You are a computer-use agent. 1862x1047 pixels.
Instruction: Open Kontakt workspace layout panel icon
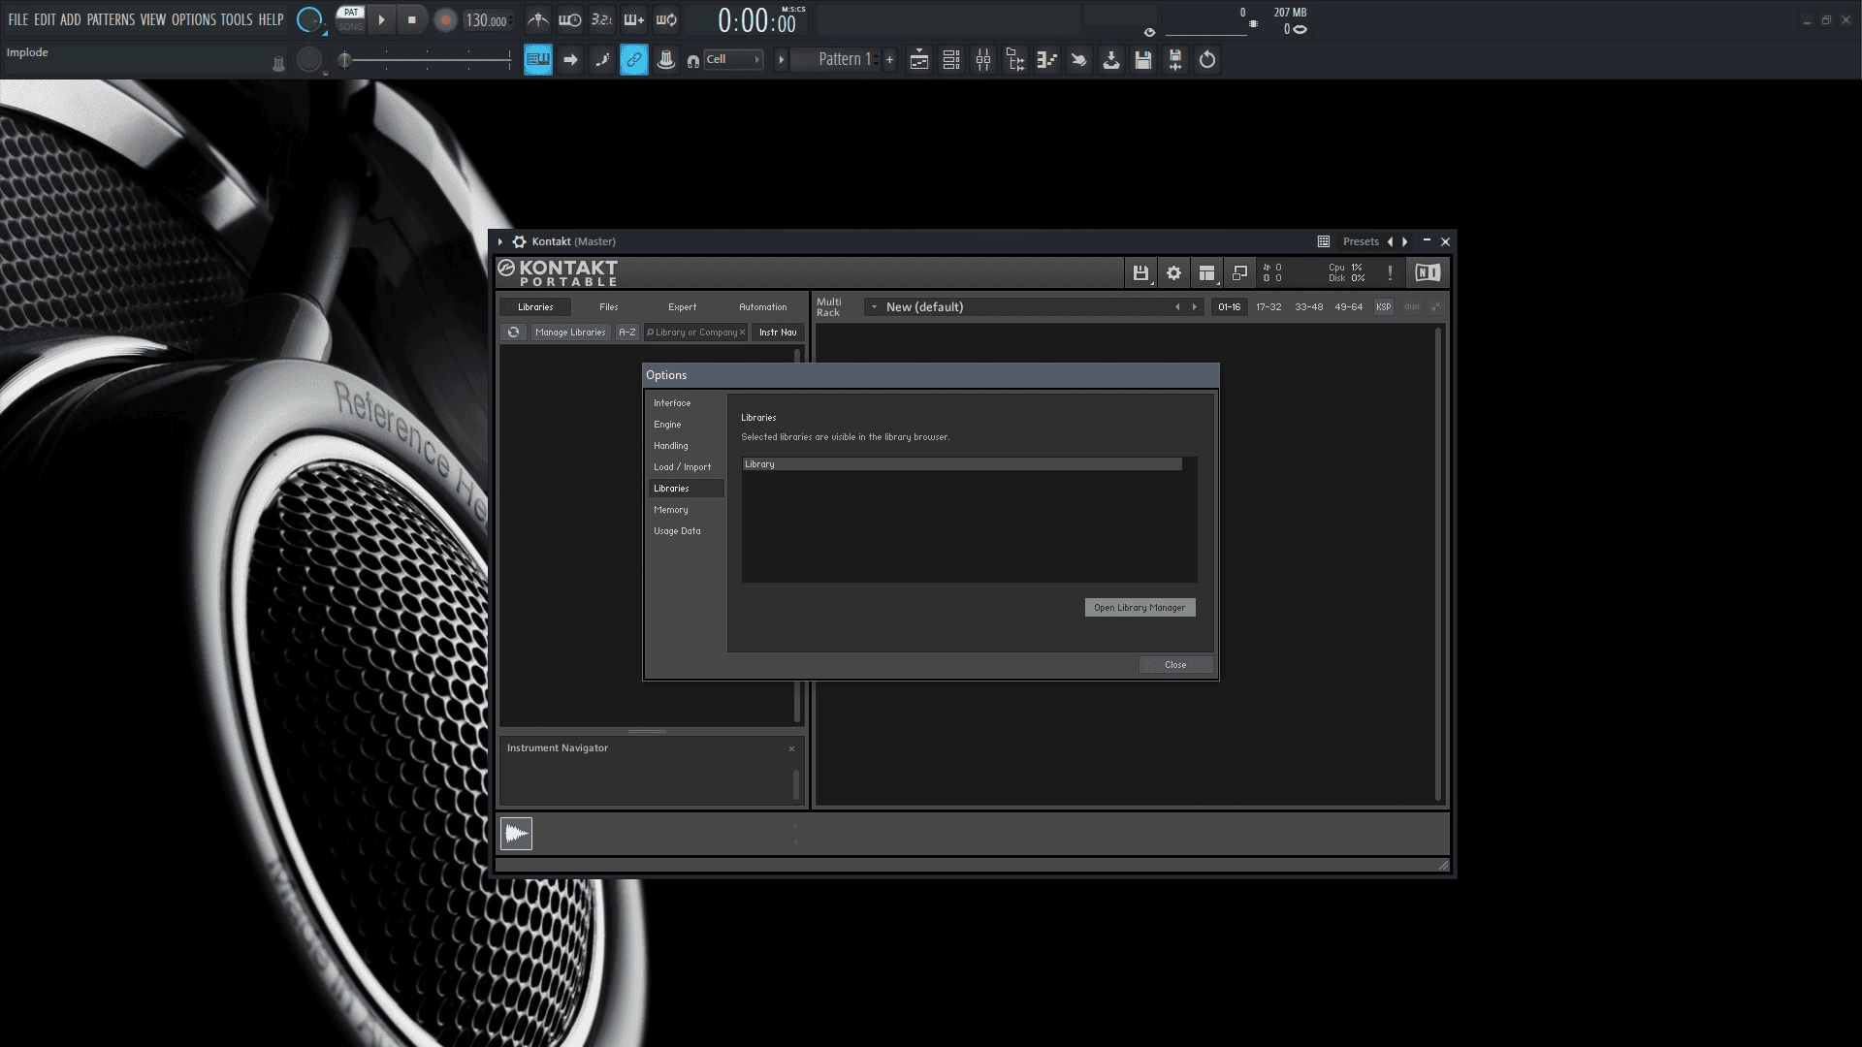coord(1206,273)
